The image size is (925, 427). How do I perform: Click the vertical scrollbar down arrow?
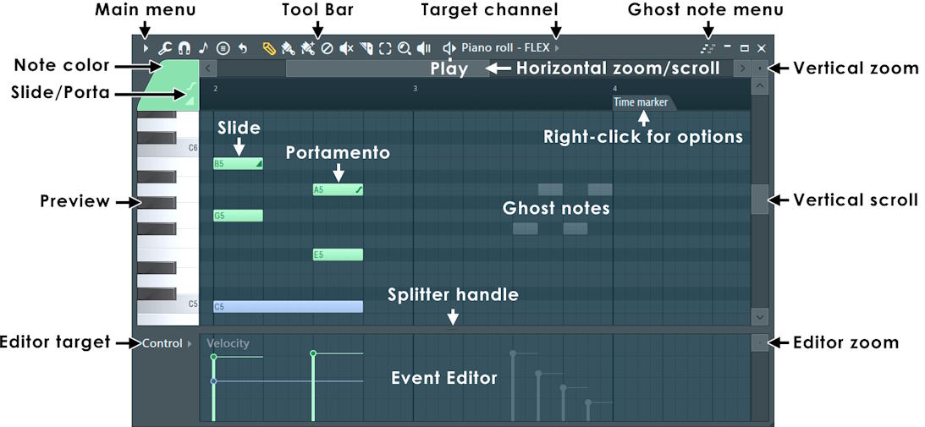[759, 315]
